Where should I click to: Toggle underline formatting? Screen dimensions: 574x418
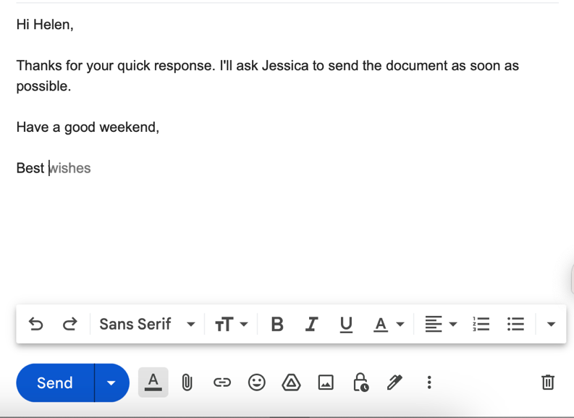[x=346, y=325]
